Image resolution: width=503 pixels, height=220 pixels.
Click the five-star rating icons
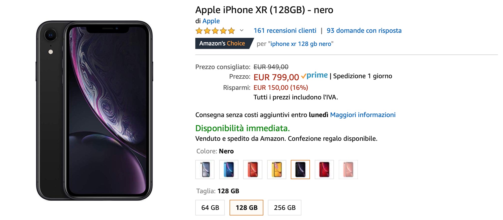click(215, 31)
